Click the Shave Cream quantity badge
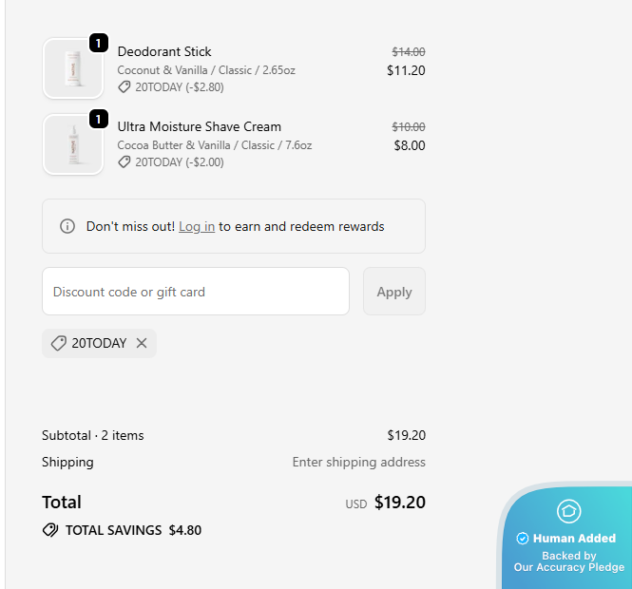632x589 pixels. [98, 120]
